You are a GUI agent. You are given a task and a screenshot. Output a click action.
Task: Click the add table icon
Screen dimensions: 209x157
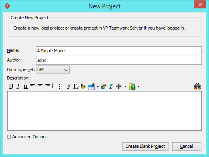91,86
